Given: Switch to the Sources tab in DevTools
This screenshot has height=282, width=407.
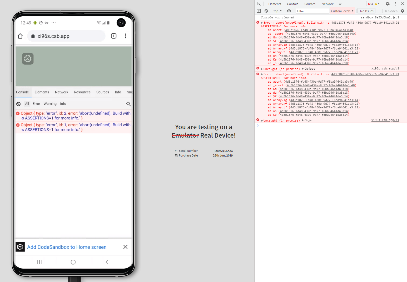Looking at the screenshot, I should click(310, 4).
